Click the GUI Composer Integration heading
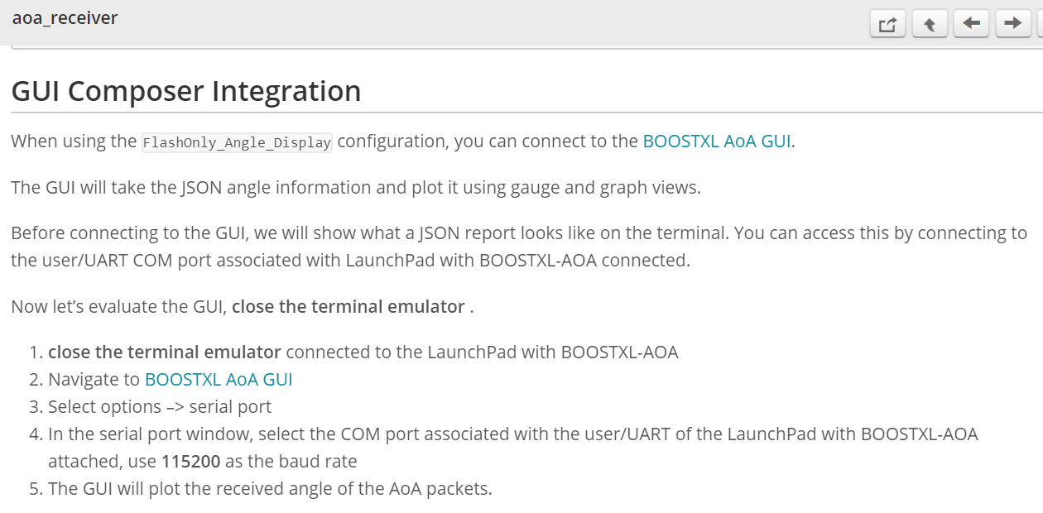Image resolution: width=1043 pixels, height=513 pixels. [x=186, y=91]
